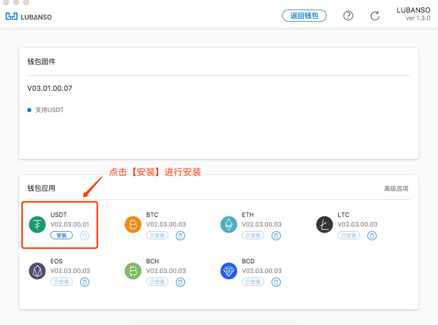This screenshot has height=325, width=438.
Task: Click the refresh icon in header
Action: [x=375, y=16]
